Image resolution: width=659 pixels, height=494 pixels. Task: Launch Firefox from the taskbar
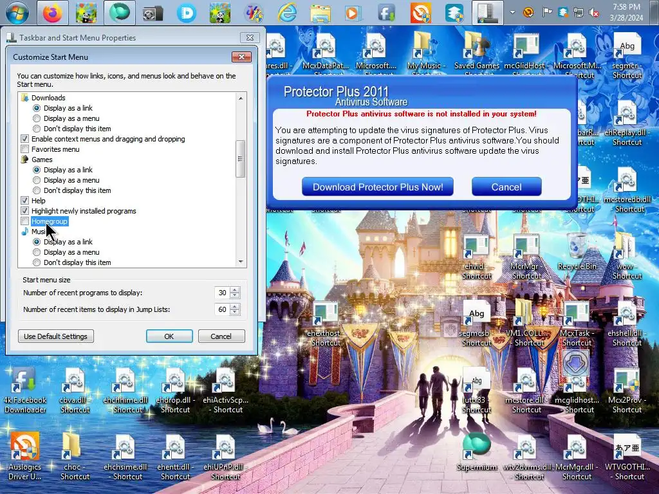click(53, 13)
